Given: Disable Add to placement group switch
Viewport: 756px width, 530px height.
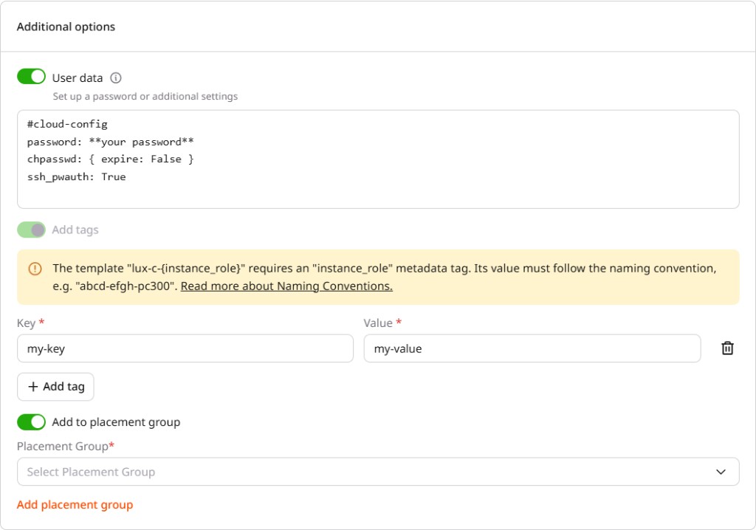Looking at the screenshot, I should (x=31, y=422).
